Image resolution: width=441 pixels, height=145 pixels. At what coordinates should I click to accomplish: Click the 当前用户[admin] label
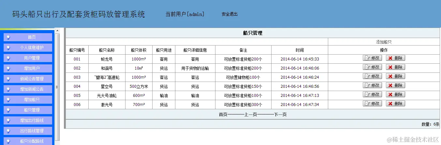[x=185, y=14]
